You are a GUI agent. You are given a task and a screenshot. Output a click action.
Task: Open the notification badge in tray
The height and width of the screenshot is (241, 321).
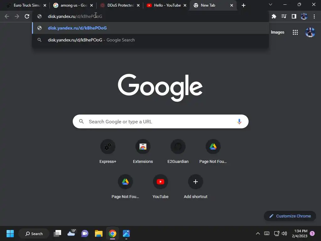click(312, 233)
